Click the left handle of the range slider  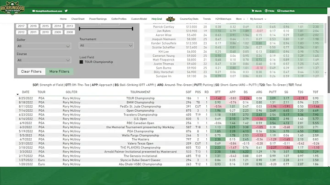click(80, 28)
